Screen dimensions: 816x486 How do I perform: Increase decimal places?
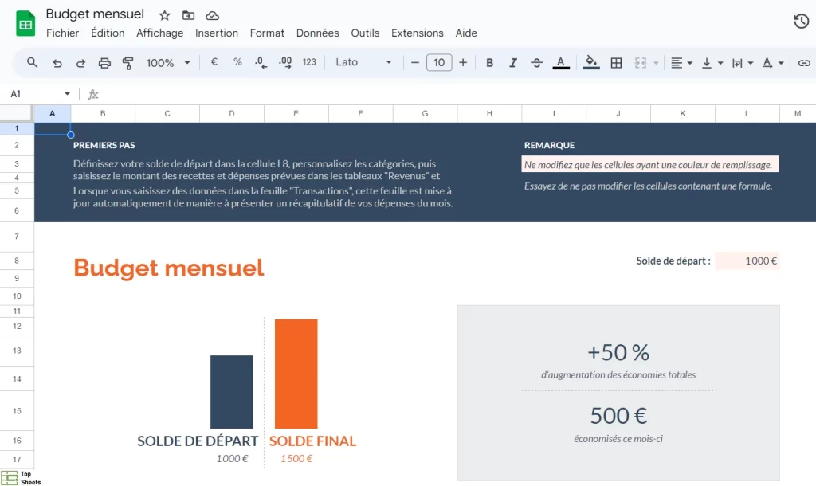[285, 62]
